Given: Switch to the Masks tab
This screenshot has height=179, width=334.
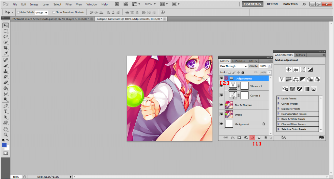Looking at the screenshot, I should pyautogui.click(x=300, y=55).
